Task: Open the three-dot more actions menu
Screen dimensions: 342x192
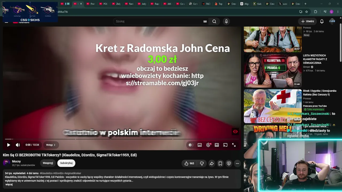Action: tap(237, 163)
